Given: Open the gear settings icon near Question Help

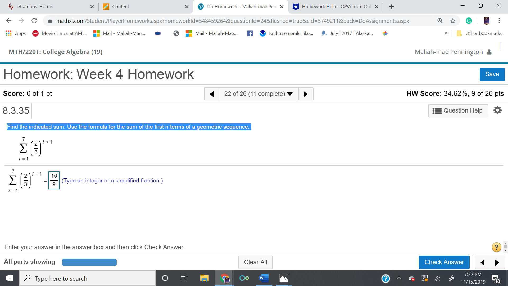Looking at the screenshot, I should click(x=497, y=110).
